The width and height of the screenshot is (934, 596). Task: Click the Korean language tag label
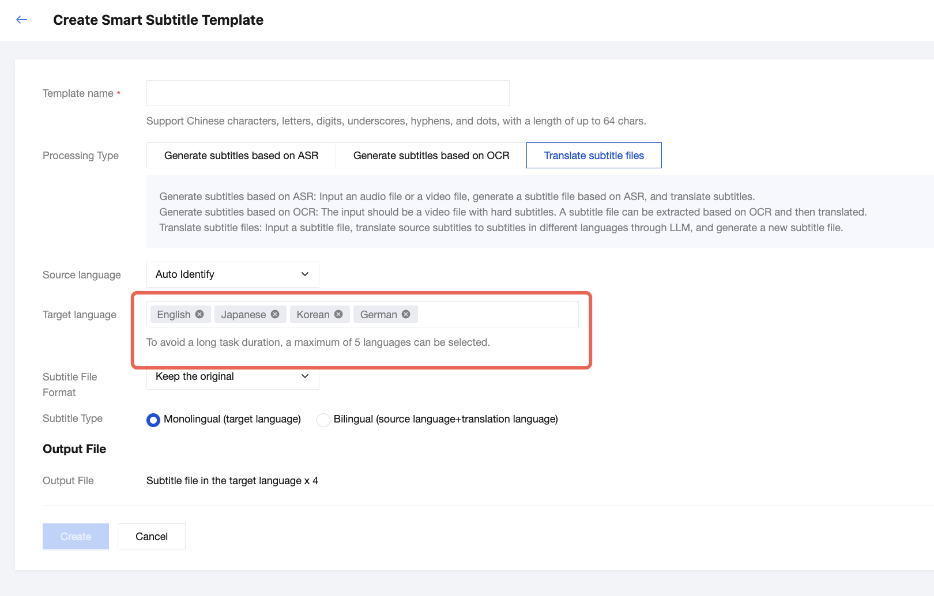pos(313,314)
